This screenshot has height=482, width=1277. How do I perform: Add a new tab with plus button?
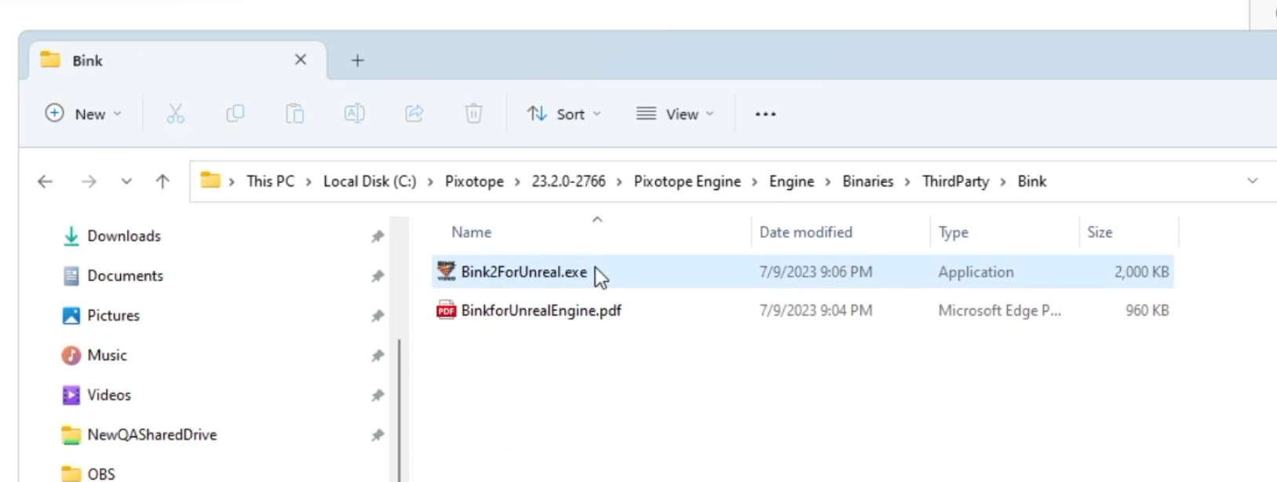[357, 60]
